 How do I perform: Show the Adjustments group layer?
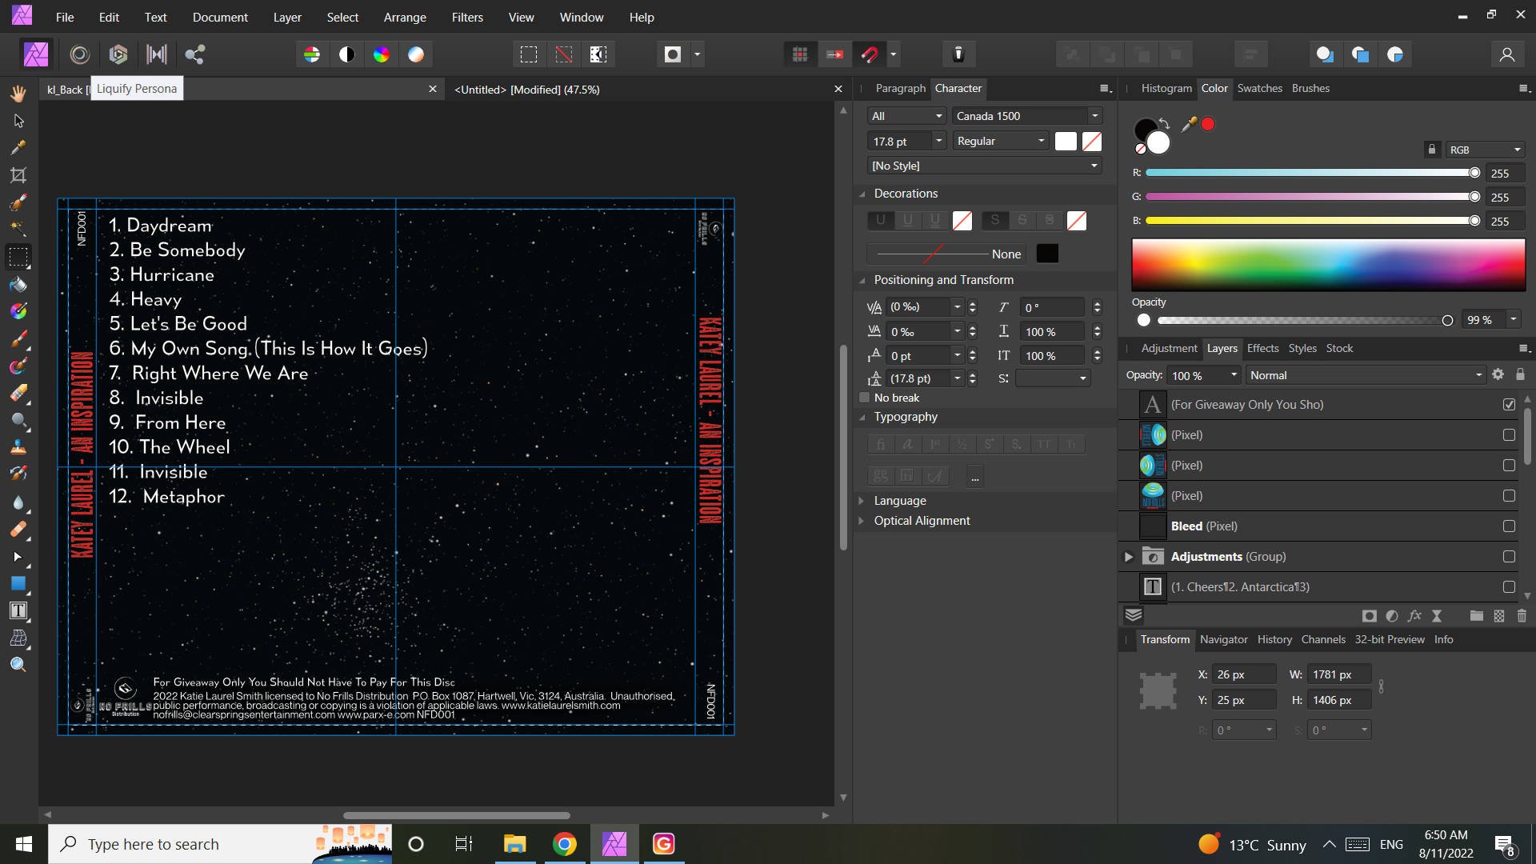coord(1509,557)
